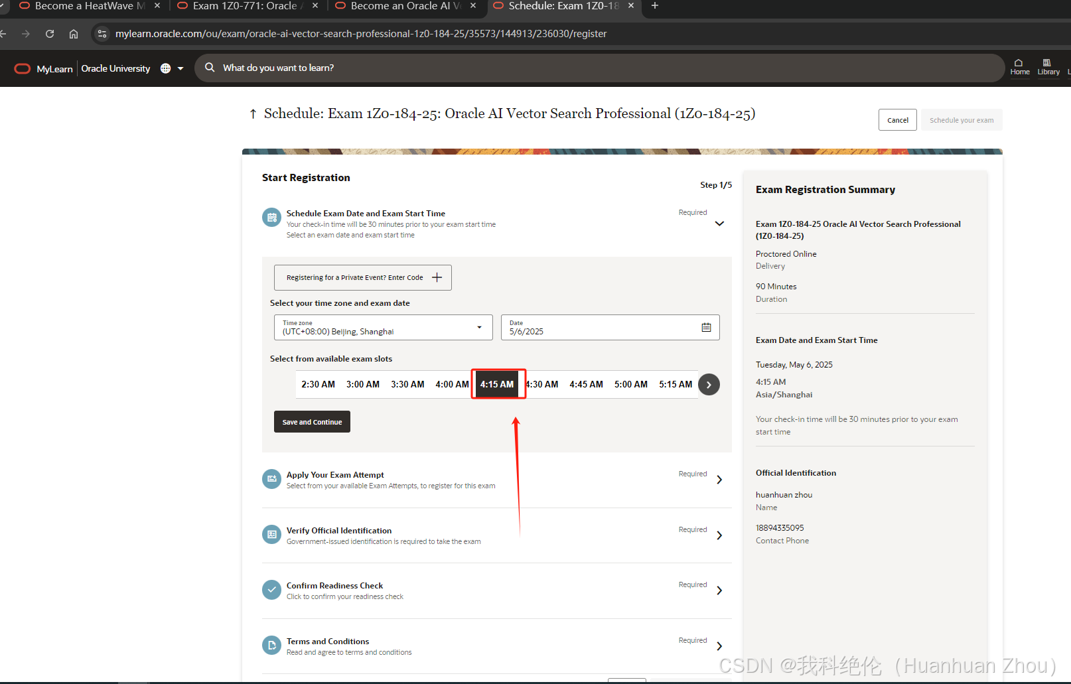Click the search magnifier icon

point(210,68)
